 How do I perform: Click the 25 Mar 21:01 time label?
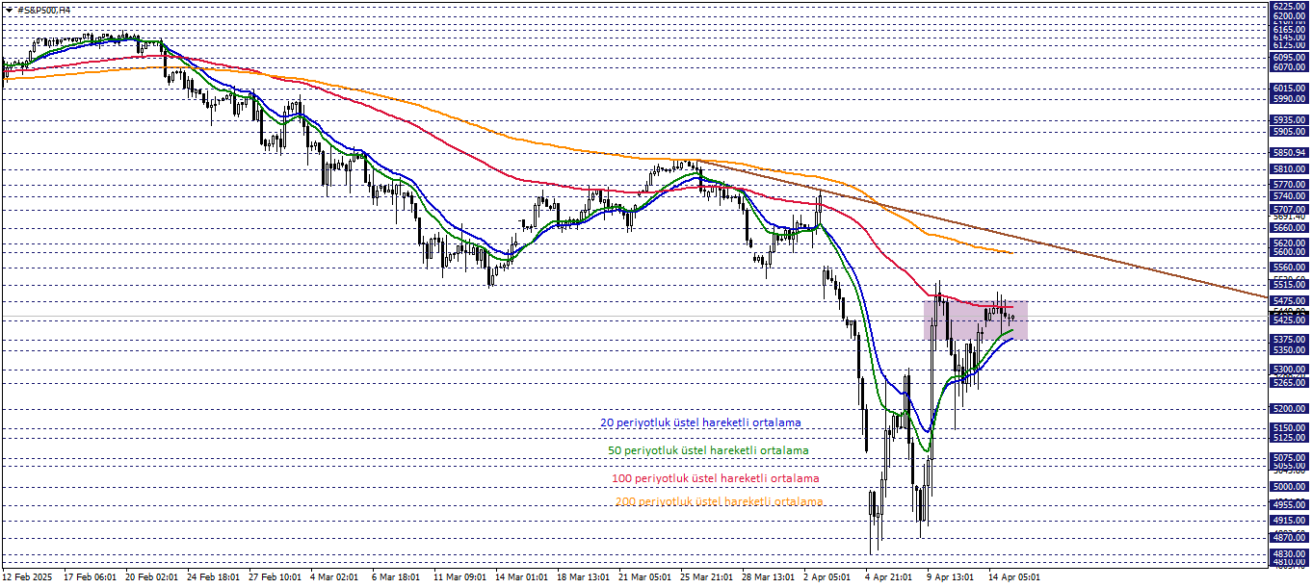click(707, 577)
